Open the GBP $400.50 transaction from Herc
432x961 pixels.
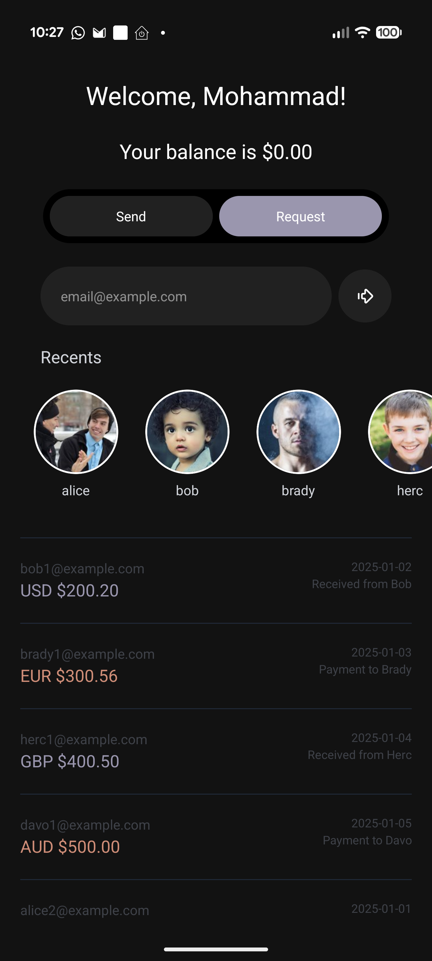click(216, 752)
